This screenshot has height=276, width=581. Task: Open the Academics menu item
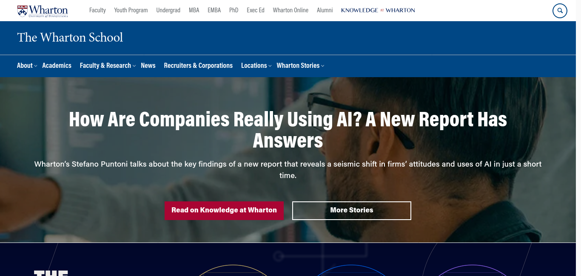click(57, 65)
